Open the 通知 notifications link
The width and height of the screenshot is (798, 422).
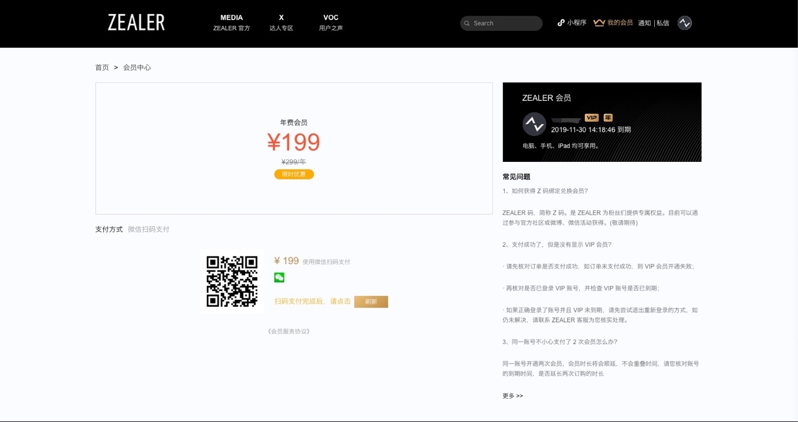coord(644,22)
